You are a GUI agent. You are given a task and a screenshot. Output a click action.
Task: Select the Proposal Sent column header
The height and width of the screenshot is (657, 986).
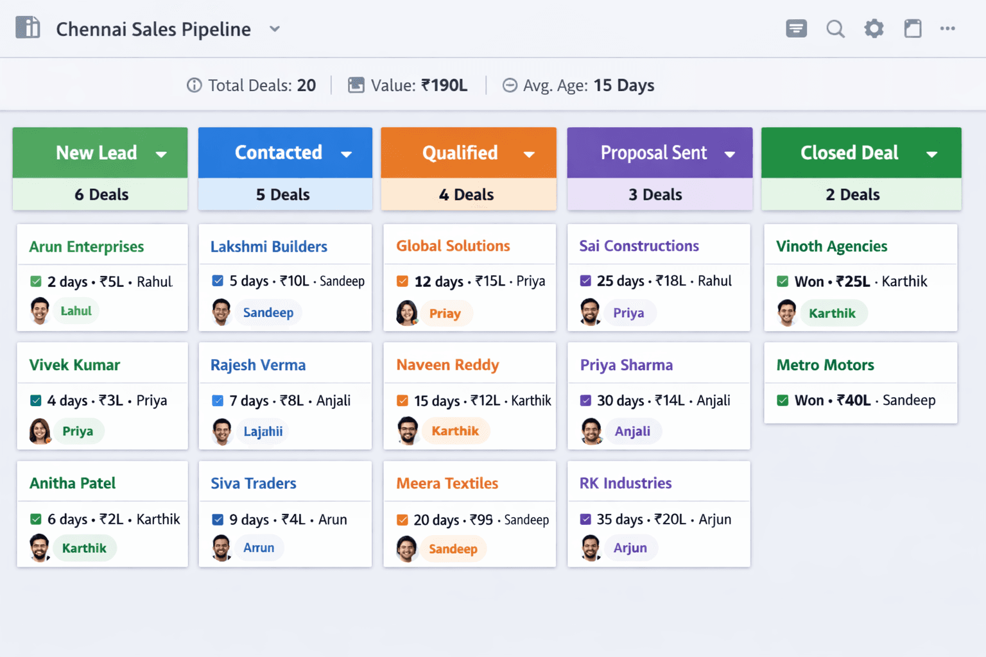[x=654, y=153]
